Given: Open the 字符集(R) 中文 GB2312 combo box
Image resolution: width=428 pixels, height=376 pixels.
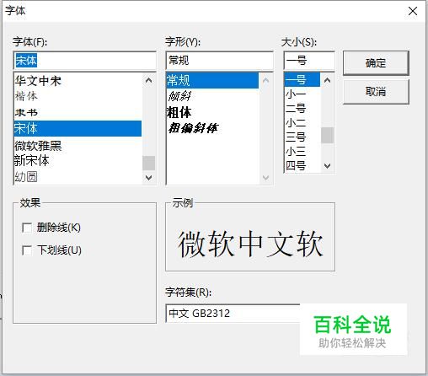Looking at the screenshot, I should [x=233, y=313].
